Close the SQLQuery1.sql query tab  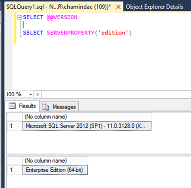point(118,7)
